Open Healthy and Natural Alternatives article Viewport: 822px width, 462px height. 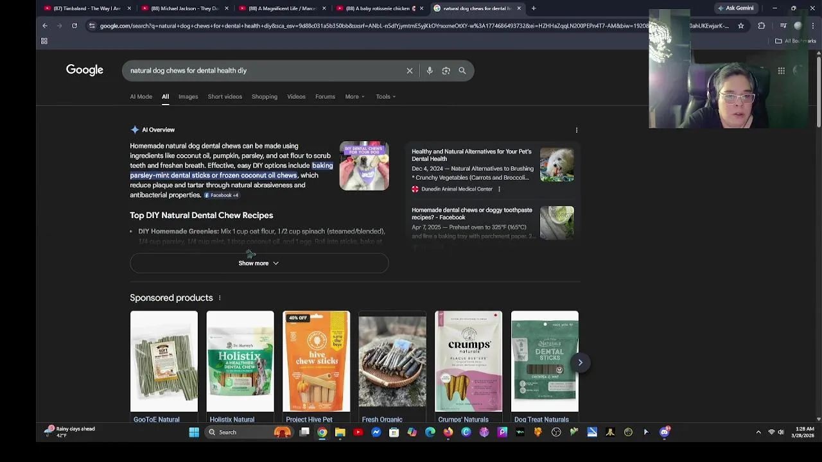[x=471, y=155]
